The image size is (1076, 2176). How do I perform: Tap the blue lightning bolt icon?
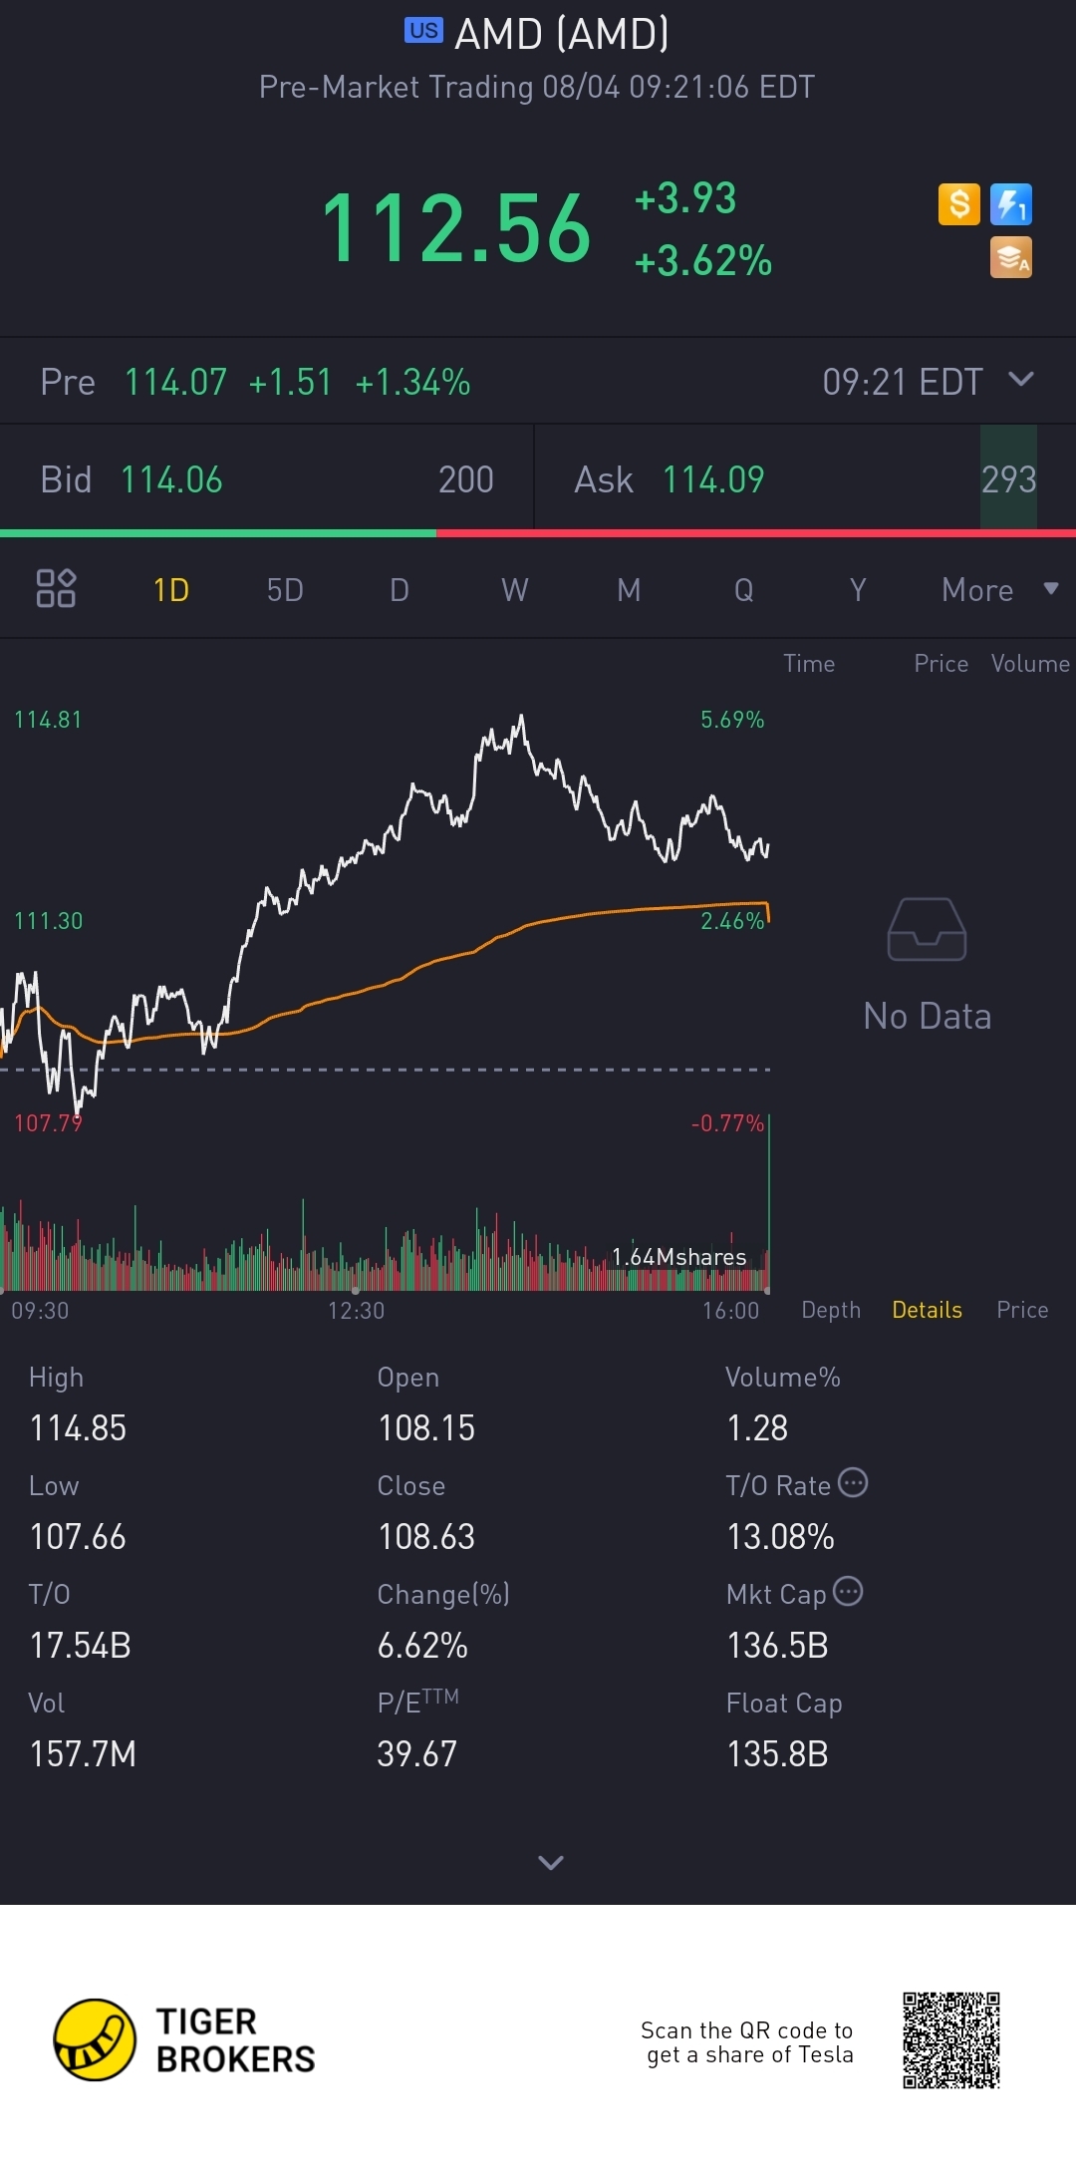(1010, 204)
